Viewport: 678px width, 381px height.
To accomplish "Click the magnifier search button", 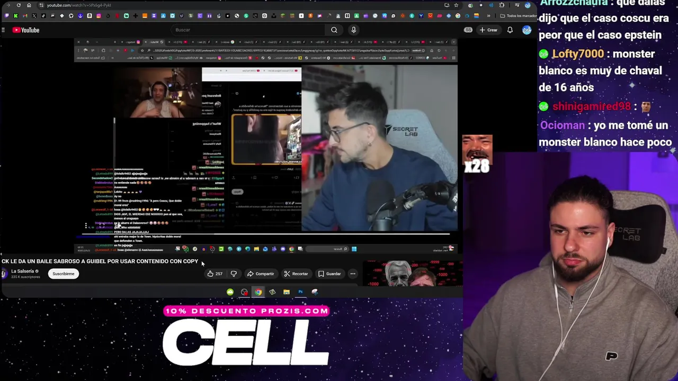I will (334, 30).
